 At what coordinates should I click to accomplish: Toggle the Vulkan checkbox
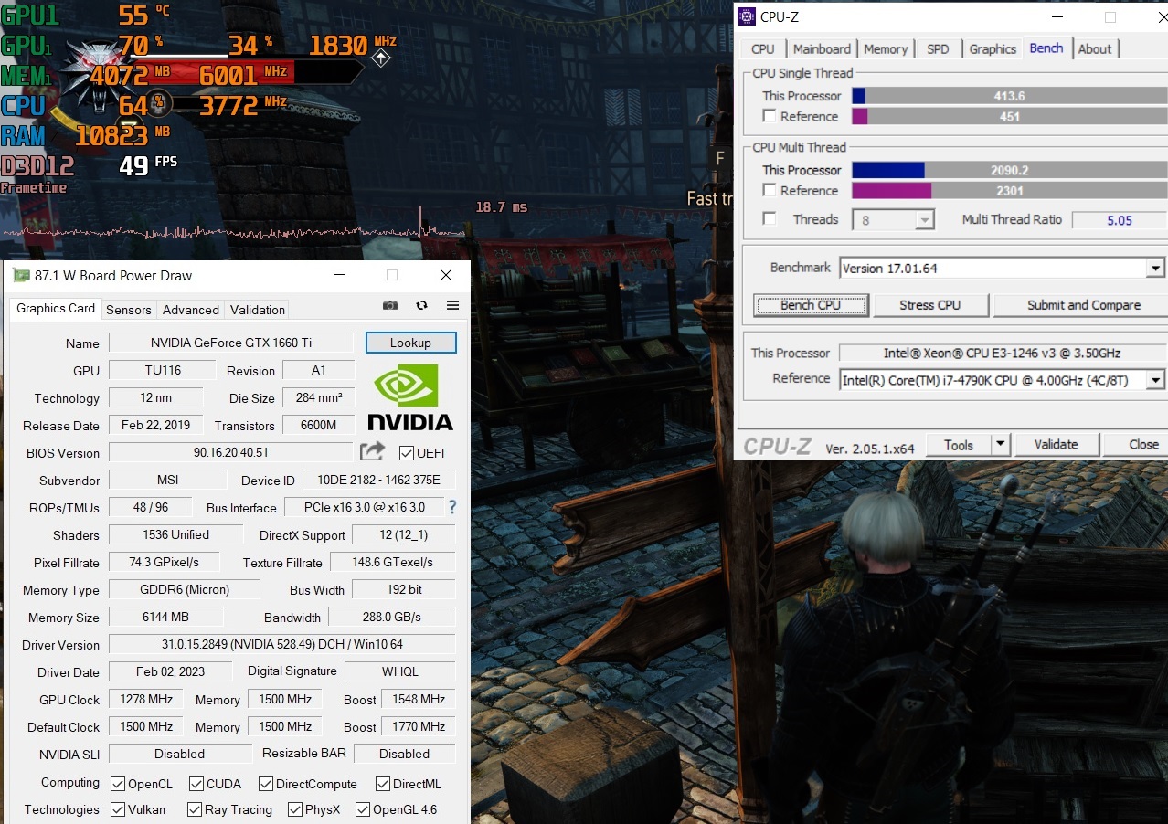click(x=118, y=809)
